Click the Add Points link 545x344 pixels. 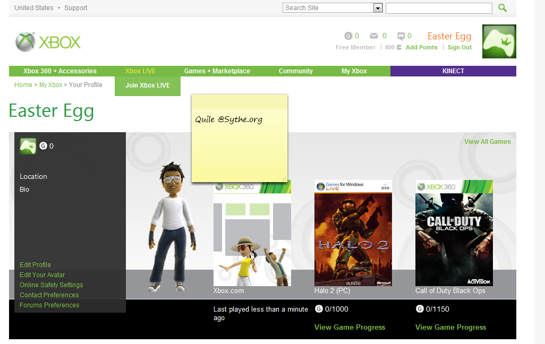coord(421,47)
